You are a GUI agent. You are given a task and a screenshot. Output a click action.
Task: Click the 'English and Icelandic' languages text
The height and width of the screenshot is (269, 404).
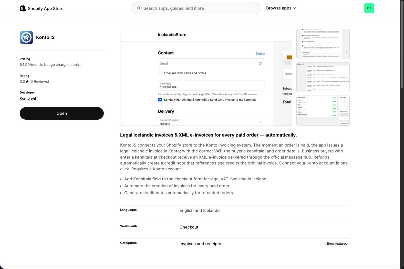(200, 210)
